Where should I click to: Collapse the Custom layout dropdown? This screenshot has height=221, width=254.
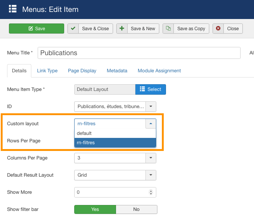pos(151,124)
